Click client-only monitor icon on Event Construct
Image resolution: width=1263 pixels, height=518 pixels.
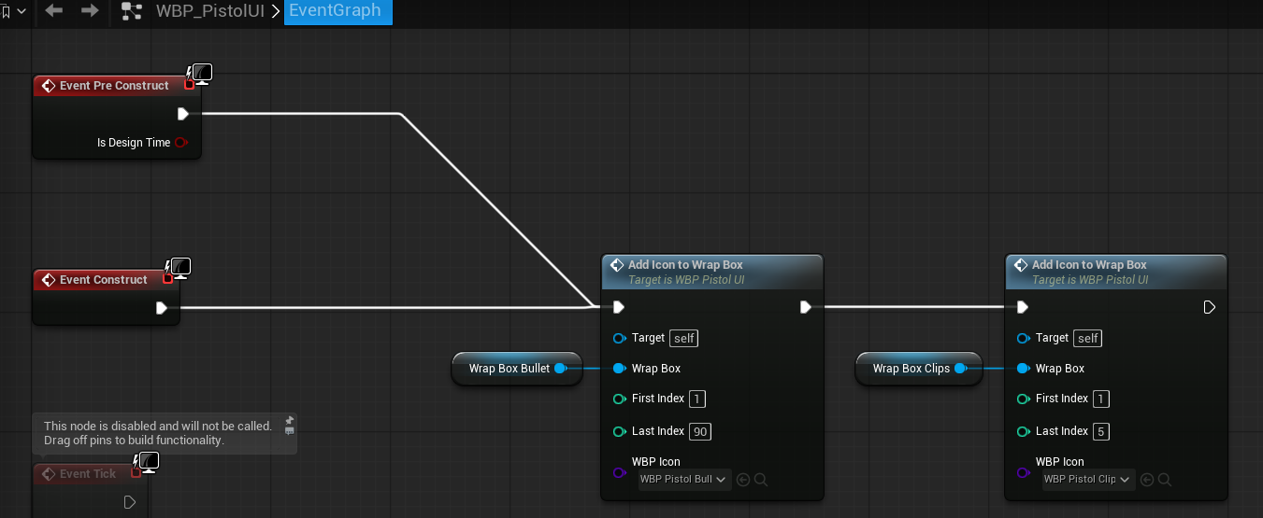pos(180,268)
